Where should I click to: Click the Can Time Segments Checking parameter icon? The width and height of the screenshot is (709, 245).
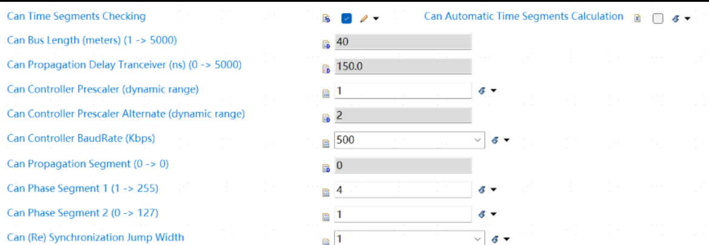click(326, 19)
